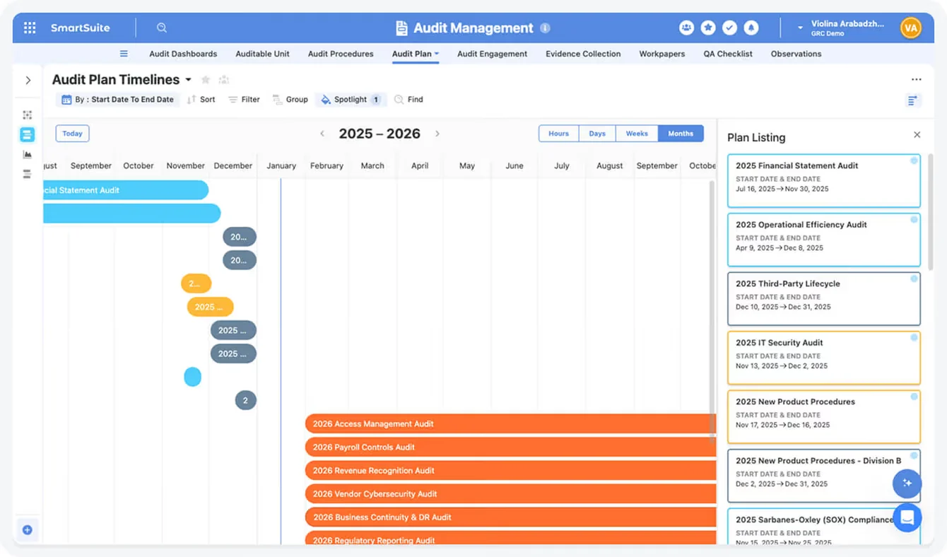
Task: Favorite this view with the star icon
Action: click(206, 80)
